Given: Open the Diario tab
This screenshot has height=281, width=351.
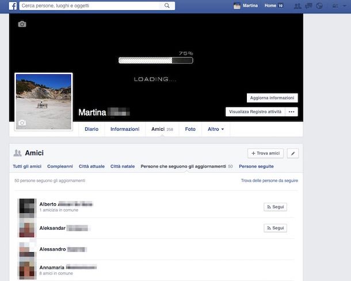Looking at the screenshot, I should pyautogui.click(x=91, y=129).
